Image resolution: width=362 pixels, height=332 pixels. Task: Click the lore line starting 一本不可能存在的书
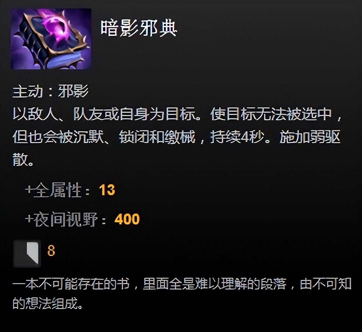pyautogui.click(x=182, y=284)
